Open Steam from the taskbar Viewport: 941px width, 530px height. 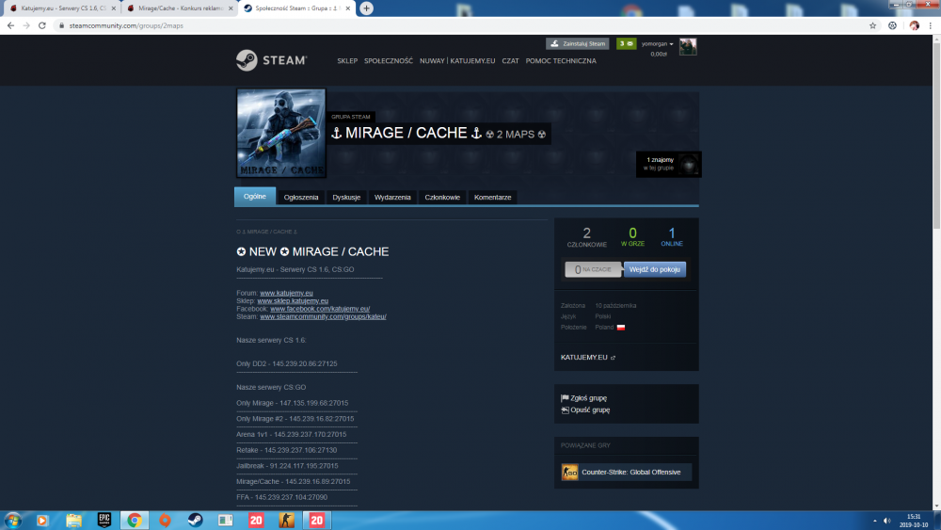pyautogui.click(x=195, y=521)
